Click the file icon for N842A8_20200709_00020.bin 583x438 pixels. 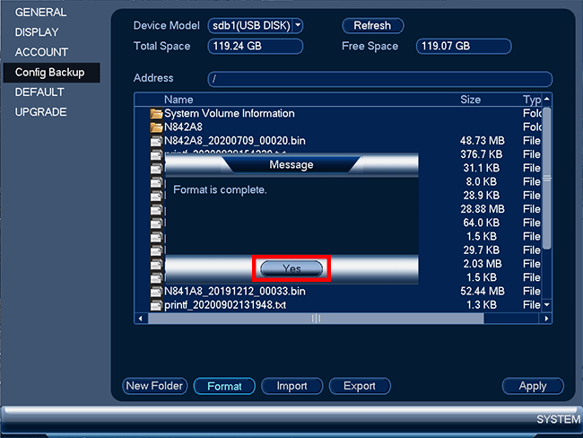point(157,141)
